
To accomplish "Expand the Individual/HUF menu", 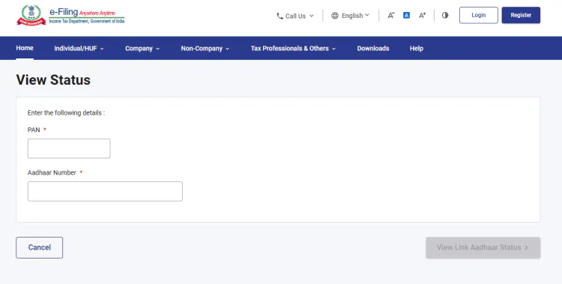I will click(79, 49).
